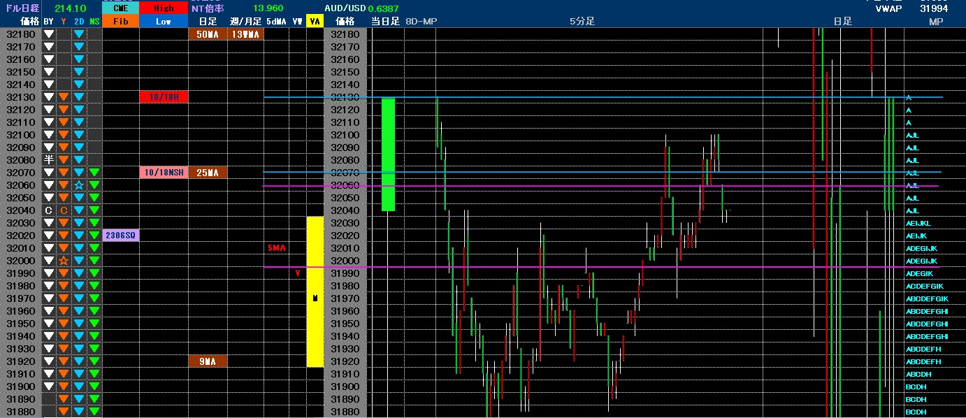Select the purple 2306SQ cell
Screen dimensions: 966x418
point(120,236)
